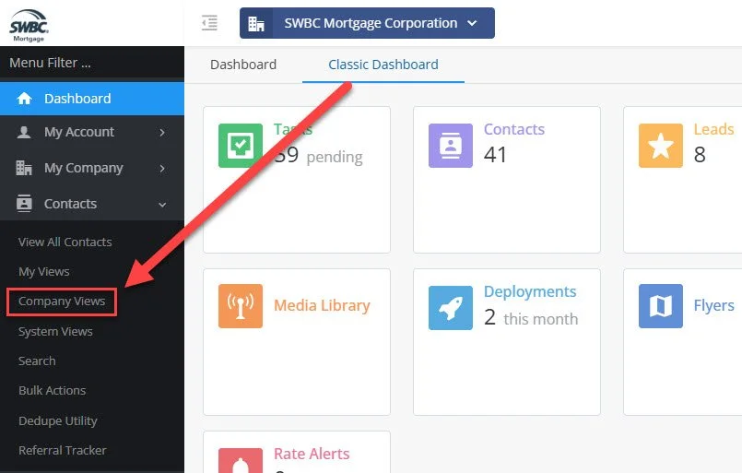The height and width of the screenshot is (473, 742).
Task: Go to View All Contacts
Action: pos(65,242)
